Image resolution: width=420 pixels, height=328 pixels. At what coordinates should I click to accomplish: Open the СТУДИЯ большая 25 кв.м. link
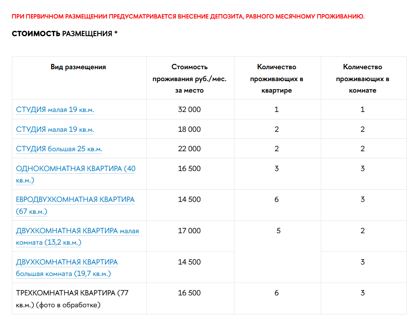point(59,149)
